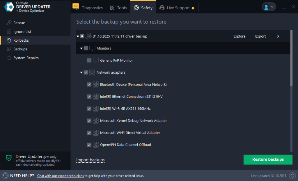The height and width of the screenshot is (181, 298).
Task: Collapse the Network adapters section
Action: tap(81, 72)
